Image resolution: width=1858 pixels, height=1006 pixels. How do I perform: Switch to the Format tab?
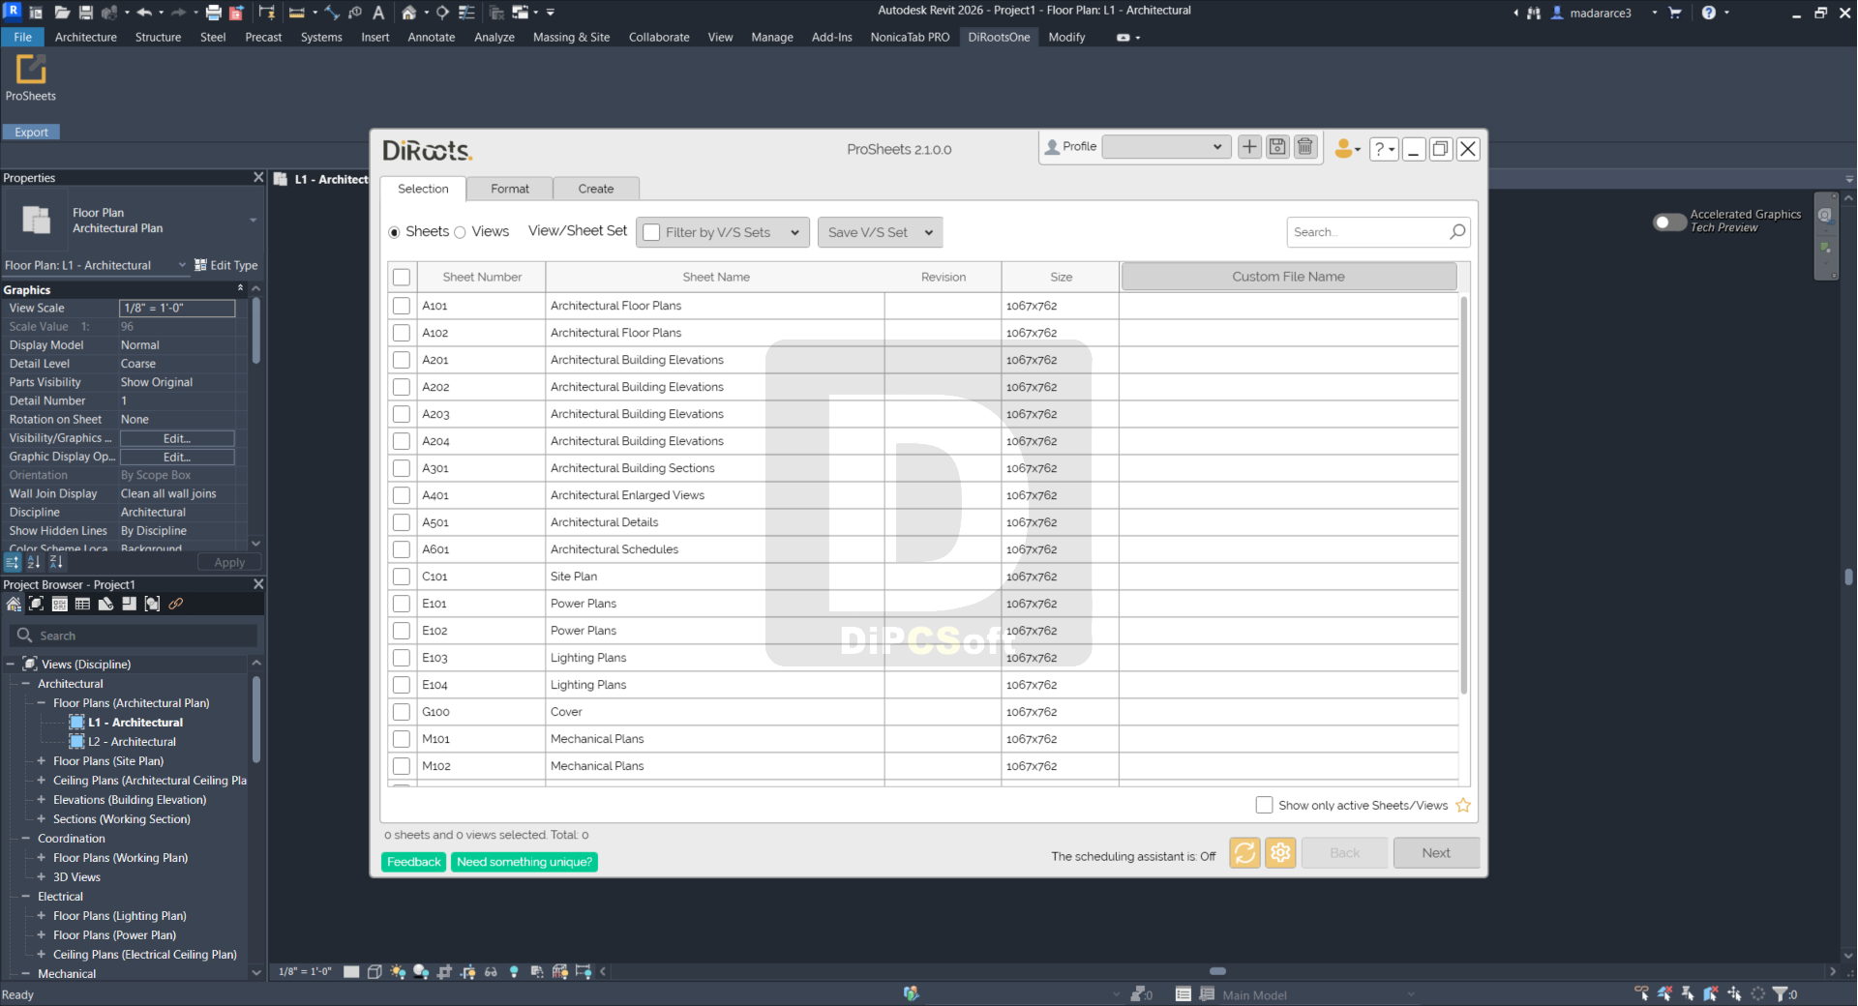pos(510,189)
